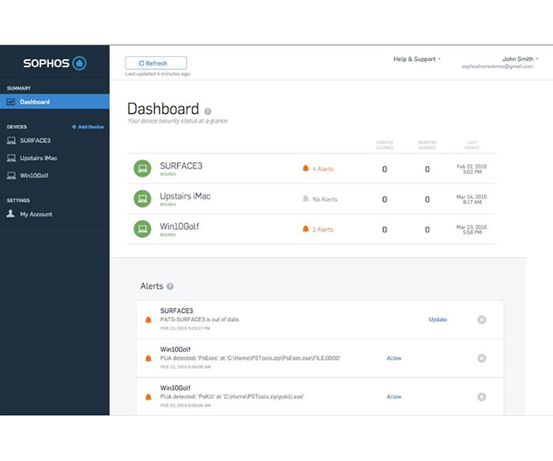The height and width of the screenshot is (461, 553).
Task: Click the Last Update column header
Action: pos(472,145)
